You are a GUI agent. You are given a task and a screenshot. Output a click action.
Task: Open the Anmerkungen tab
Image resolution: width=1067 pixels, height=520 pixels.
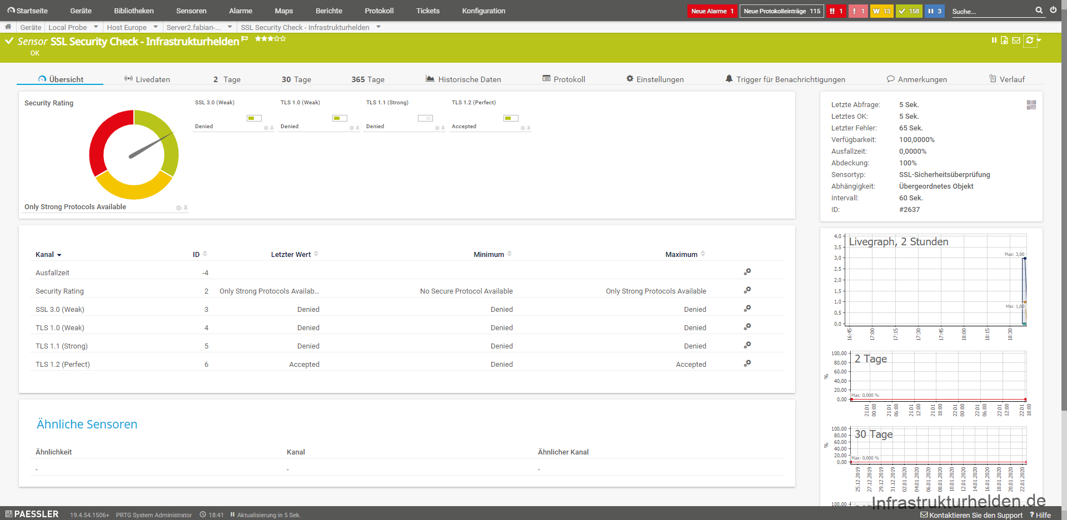(x=917, y=79)
